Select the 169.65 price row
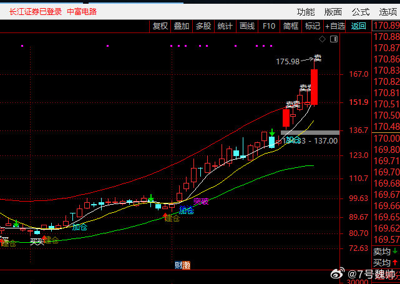This screenshot has height=284, width=400. pyautogui.click(x=386, y=217)
